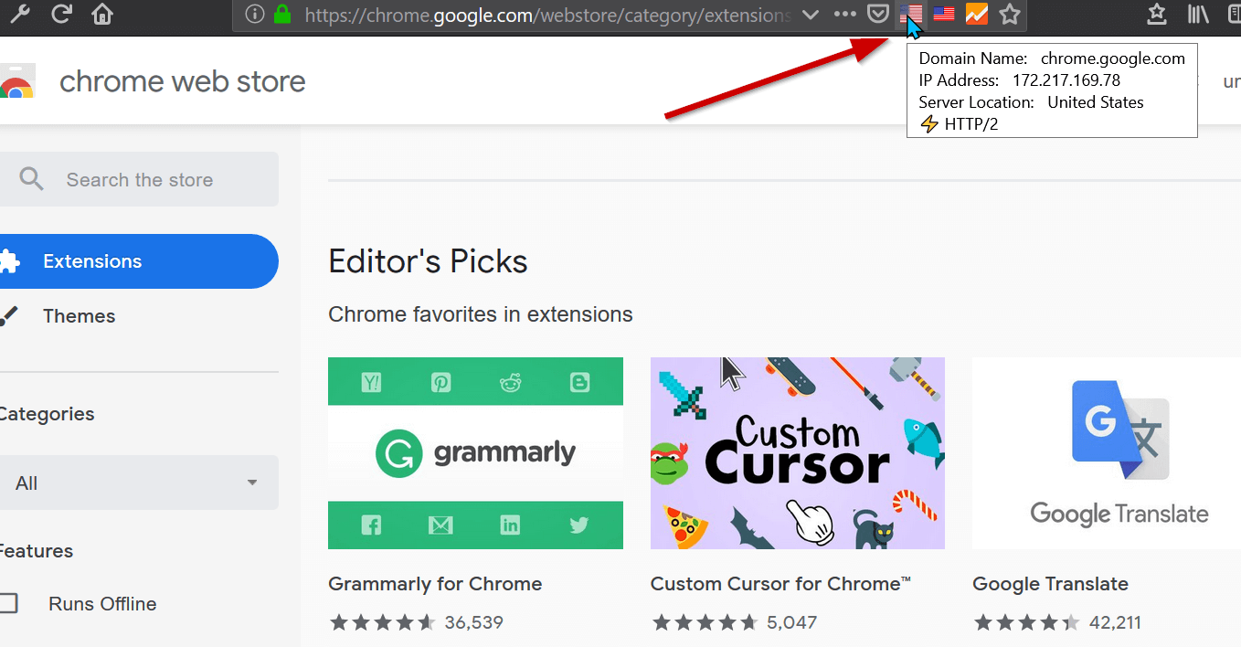Open Google Translate extension page
Image resolution: width=1241 pixels, height=647 pixels.
click(x=1050, y=583)
